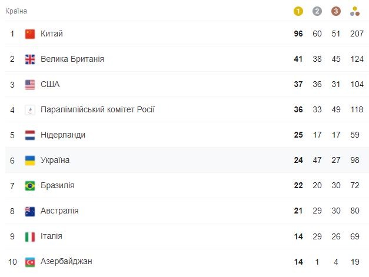
Task: Click the Italy flag icon
Action: (x=30, y=236)
